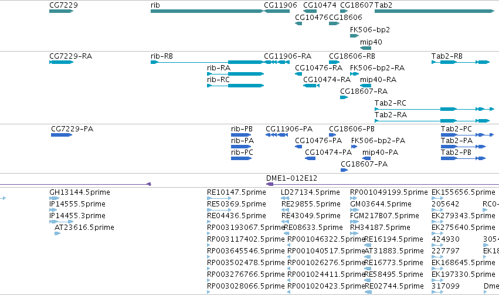The width and height of the screenshot is (499, 295).
Task: Click the AT31883.5prime EST label
Action: pos(394,251)
